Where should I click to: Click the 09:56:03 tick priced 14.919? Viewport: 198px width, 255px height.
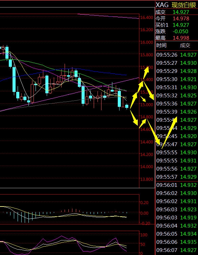(177, 217)
